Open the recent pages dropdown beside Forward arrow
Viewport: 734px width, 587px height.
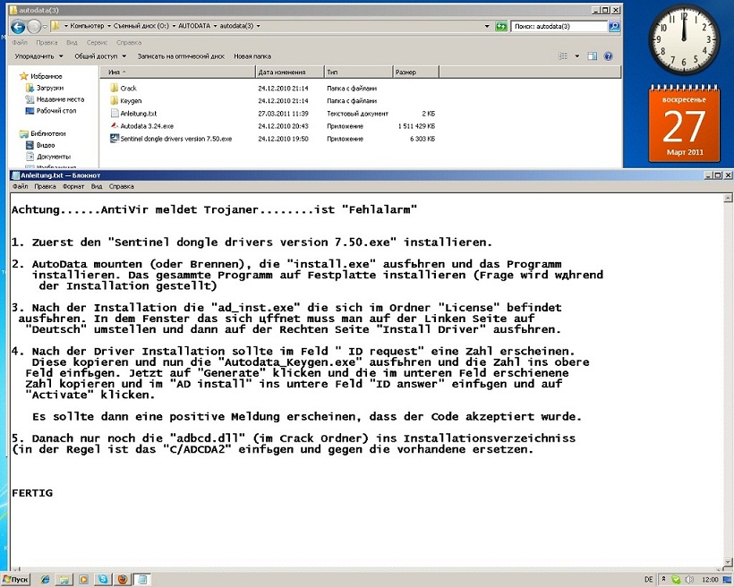[45, 27]
